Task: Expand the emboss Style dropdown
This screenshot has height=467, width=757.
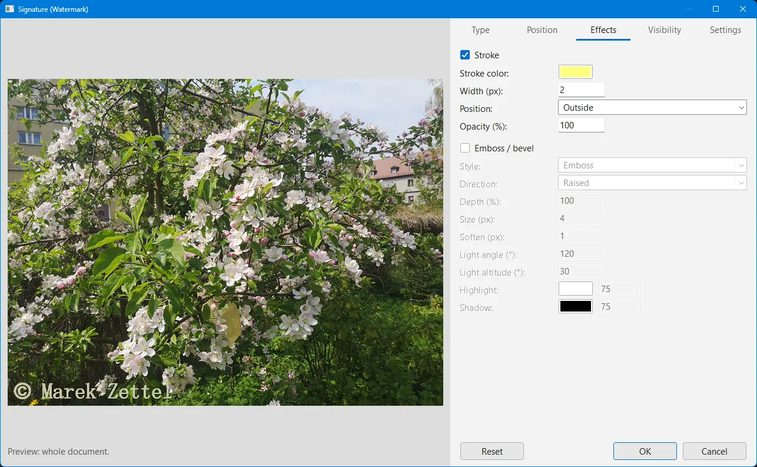Action: click(x=652, y=165)
